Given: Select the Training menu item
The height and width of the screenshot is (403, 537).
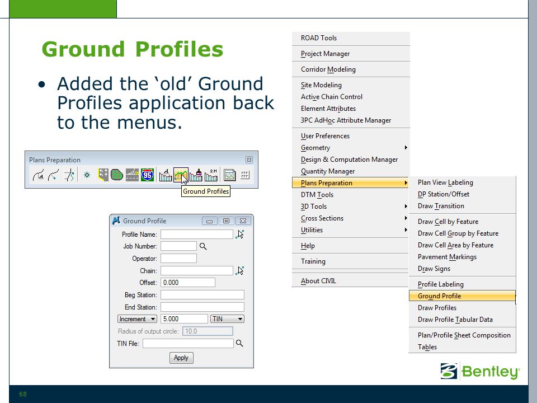Looking at the screenshot, I should pos(351,261).
